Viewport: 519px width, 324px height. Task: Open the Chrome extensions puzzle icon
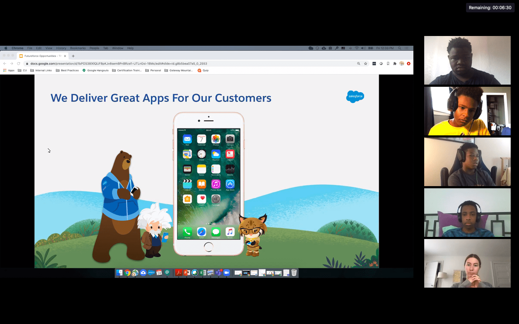[395, 64]
